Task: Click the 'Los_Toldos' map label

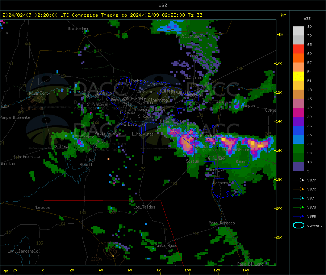Action: (x=144, y=207)
